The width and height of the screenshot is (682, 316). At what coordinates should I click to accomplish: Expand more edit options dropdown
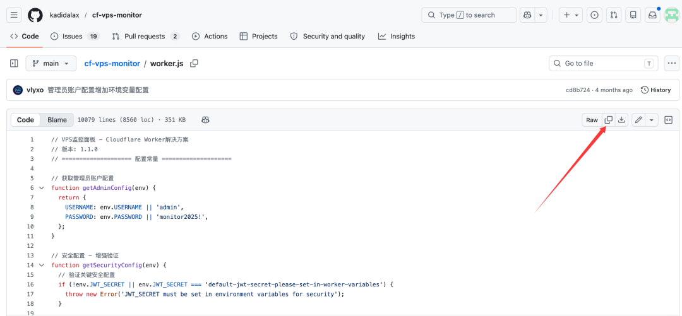(651, 120)
